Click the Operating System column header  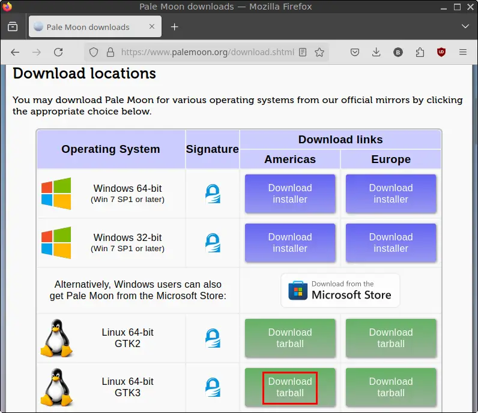[110, 149]
